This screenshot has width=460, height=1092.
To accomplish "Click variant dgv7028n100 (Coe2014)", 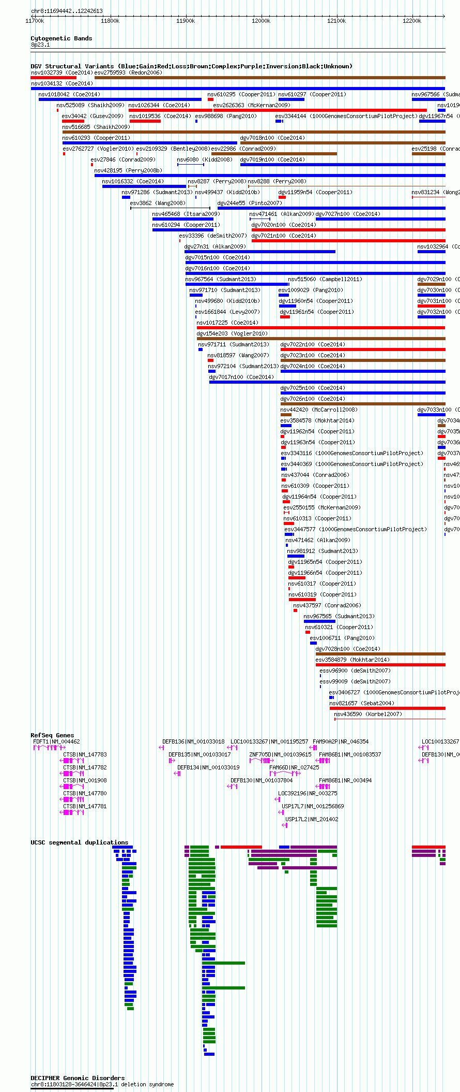I will point(348,649).
